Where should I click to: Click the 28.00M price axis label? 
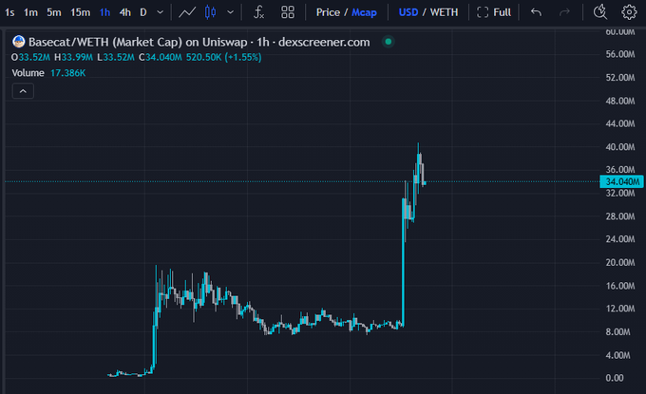tap(620, 216)
